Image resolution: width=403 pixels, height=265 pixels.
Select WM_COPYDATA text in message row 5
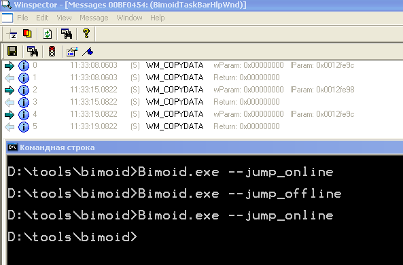(x=175, y=126)
